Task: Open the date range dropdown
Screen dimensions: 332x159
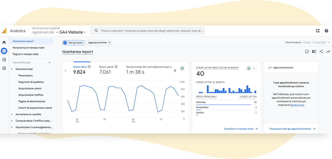Action: click(329, 43)
